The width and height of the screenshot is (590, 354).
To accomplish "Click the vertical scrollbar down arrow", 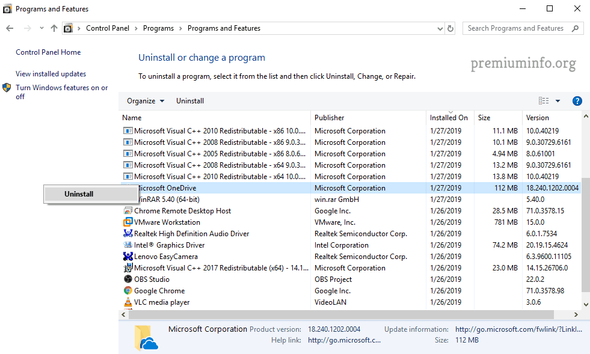I will pyautogui.click(x=586, y=304).
